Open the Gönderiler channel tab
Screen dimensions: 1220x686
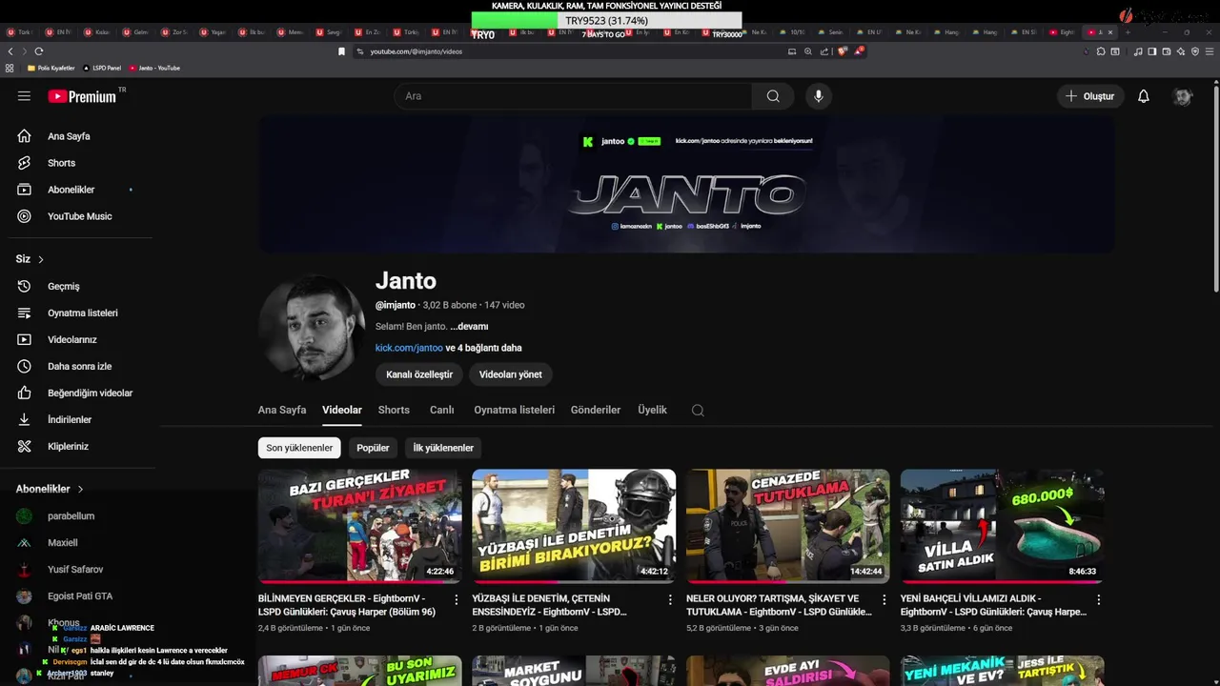pos(596,410)
